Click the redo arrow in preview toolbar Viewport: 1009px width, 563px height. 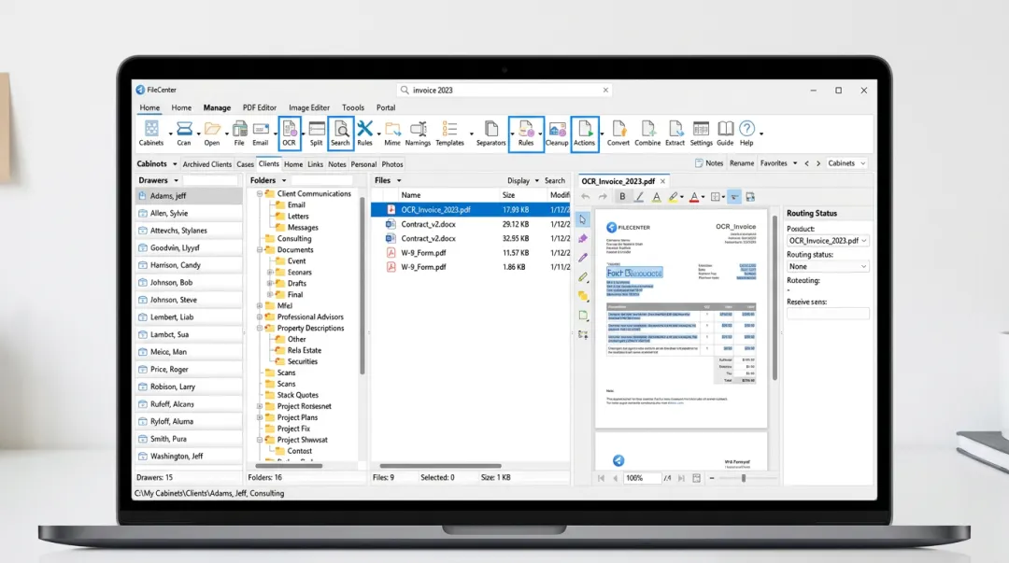(603, 197)
